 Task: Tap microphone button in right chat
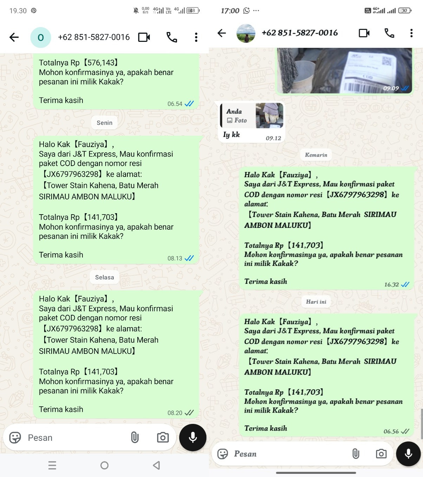click(408, 454)
